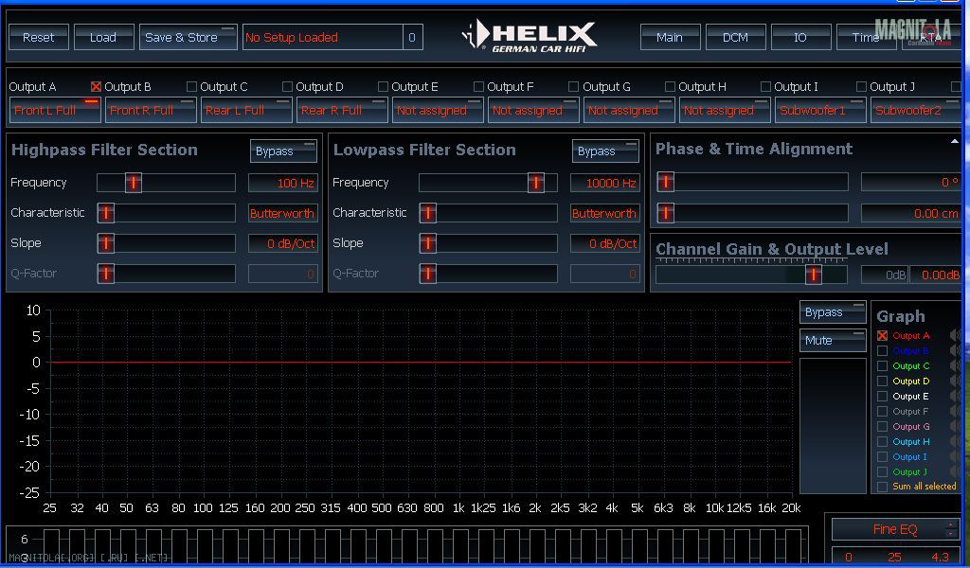The height and width of the screenshot is (568, 970).
Task: Click the highpass 0 dB/Oct slope field
Action: pyautogui.click(x=283, y=243)
